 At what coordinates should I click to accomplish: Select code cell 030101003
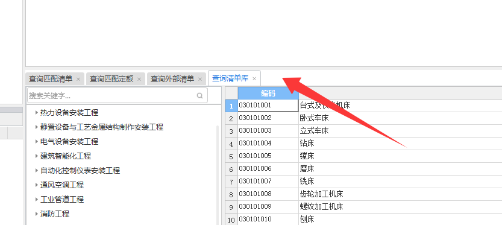tap(268, 131)
